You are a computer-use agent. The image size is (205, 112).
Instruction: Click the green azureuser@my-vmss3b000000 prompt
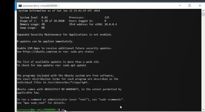click(x=36, y=110)
